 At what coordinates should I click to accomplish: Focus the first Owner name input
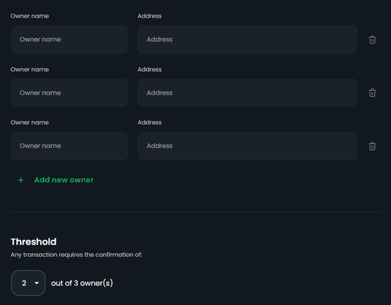69,40
